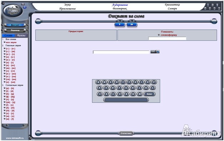This screenshot has width=224, height=141.
Task: Switch to the Слова tab
Action: click(x=8, y=35)
